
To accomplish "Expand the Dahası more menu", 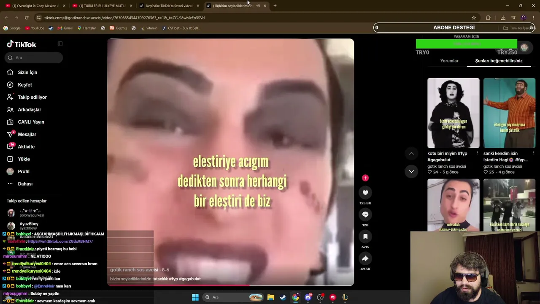I will tap(25, 184).
